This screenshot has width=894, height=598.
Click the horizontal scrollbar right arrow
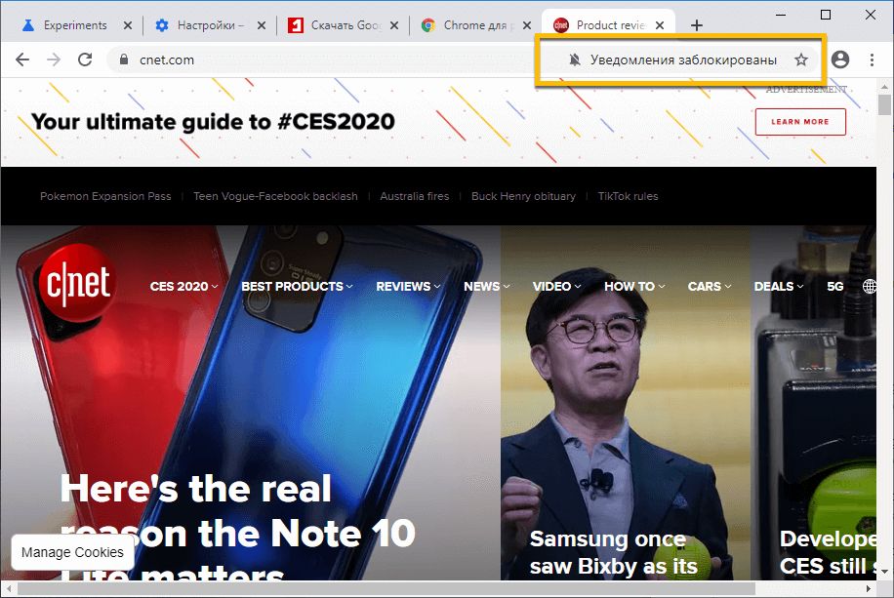[x=869, y=588]
